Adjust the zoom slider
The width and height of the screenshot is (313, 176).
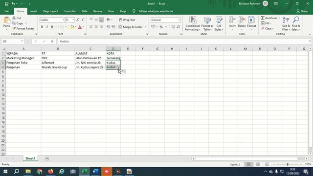tap(288, 164)
